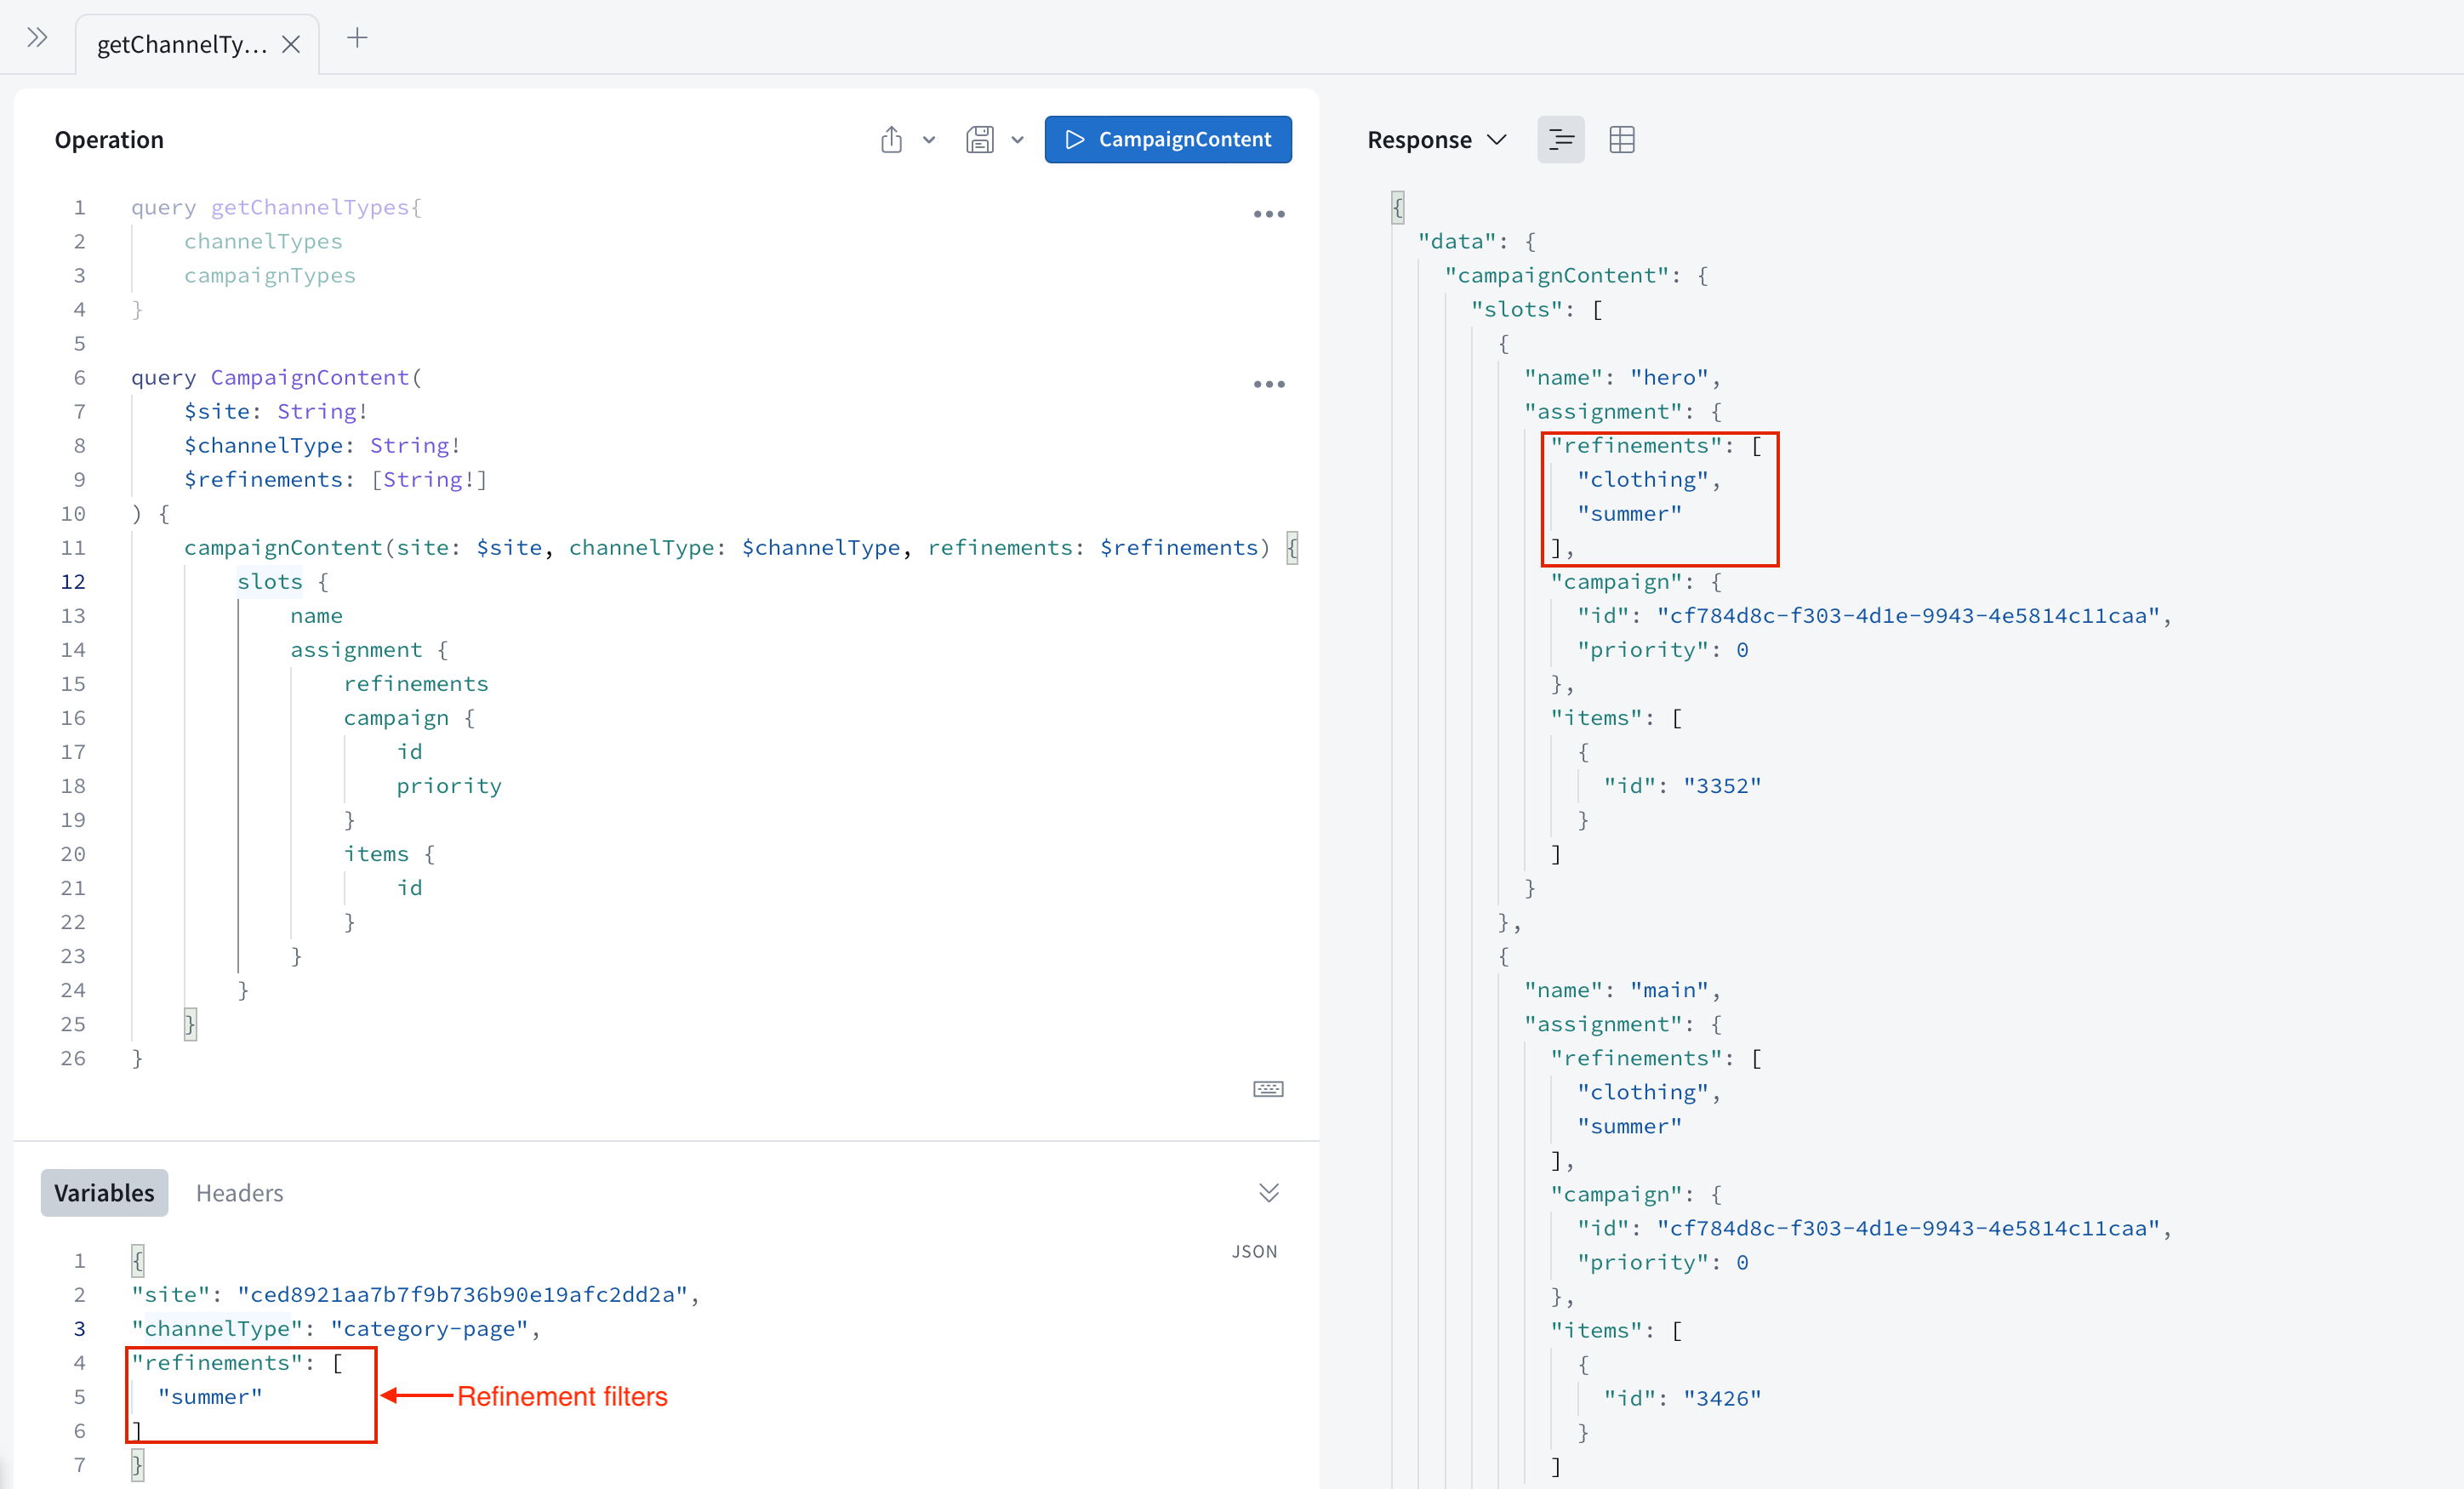Expand the collapsed sidebar with double chevron
The width and height of the screenshot is (2464, 1489).
pyautogui.click(x=37, y=38)
